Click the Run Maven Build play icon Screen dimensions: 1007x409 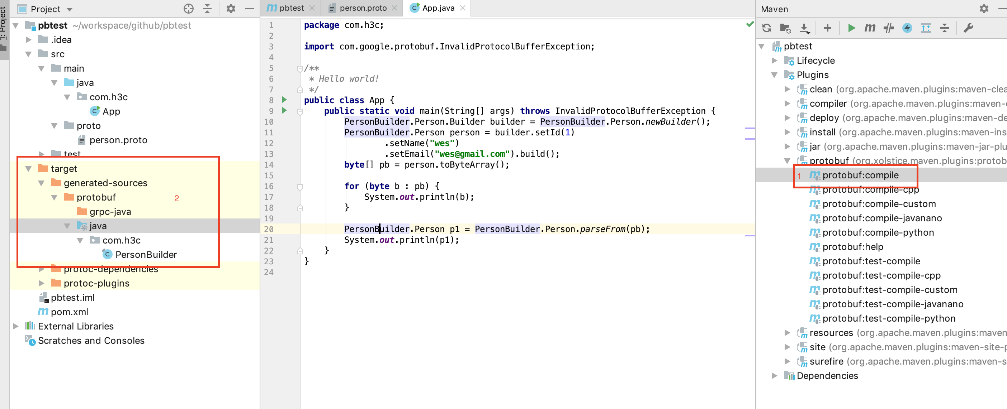(x=851, y=28)
